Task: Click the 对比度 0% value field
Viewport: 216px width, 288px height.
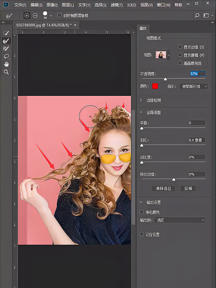Action: click(x=197, y=157)
